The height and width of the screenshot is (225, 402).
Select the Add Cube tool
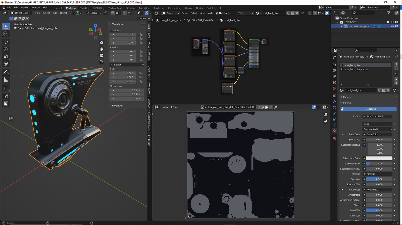point(6,88)
